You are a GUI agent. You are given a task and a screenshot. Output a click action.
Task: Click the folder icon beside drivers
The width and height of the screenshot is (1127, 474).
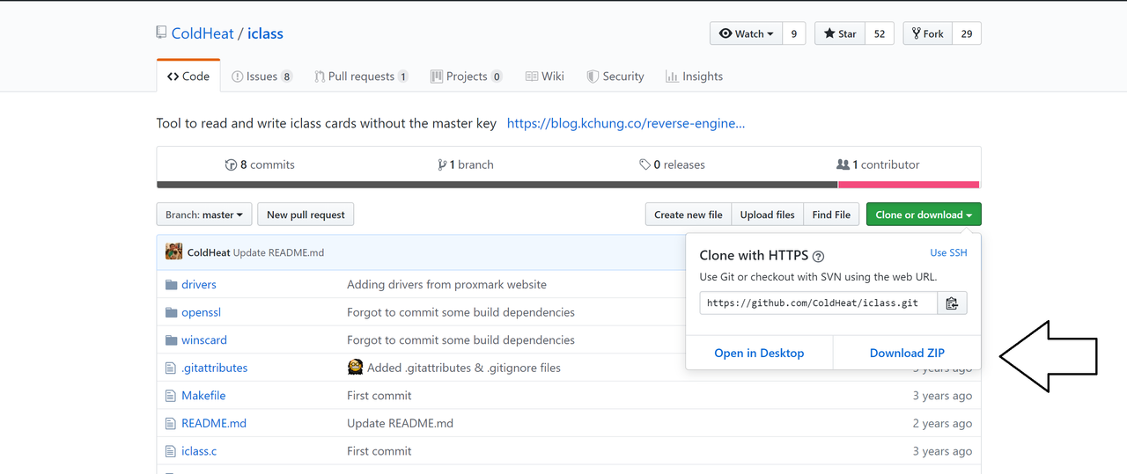click(172, 284)
